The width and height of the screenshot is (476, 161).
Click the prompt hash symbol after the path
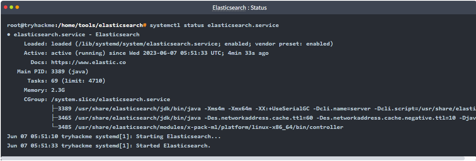[145, 25]
